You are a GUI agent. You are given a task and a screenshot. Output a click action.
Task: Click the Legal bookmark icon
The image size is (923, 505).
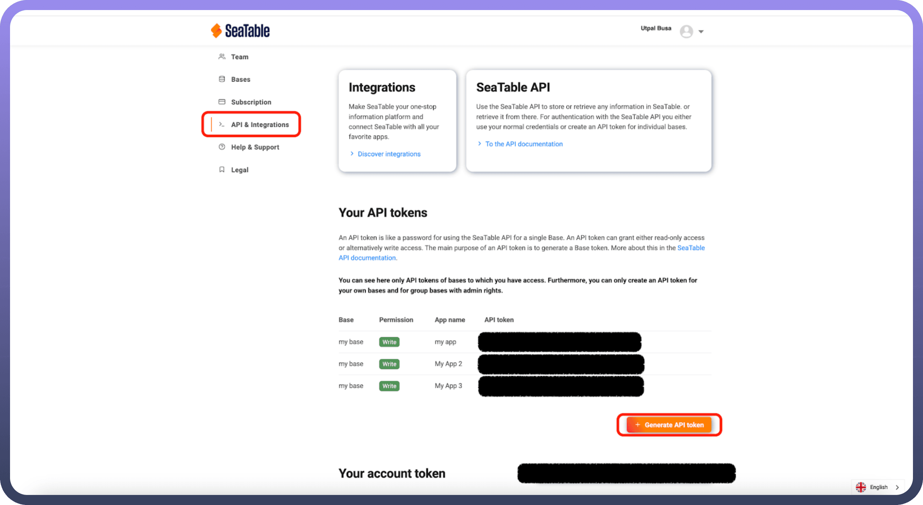[x=222, y=170]
